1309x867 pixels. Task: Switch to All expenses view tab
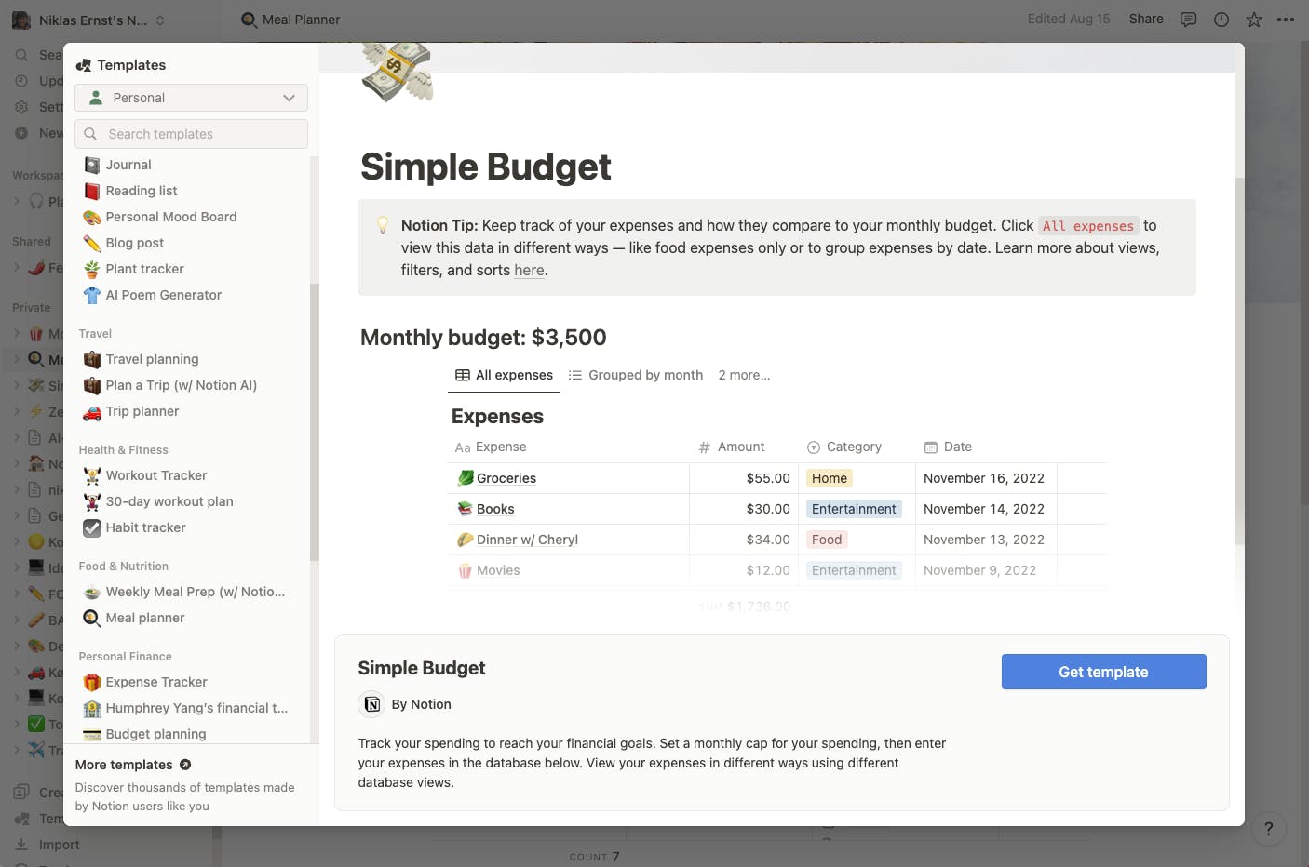(x=504, y=375)
